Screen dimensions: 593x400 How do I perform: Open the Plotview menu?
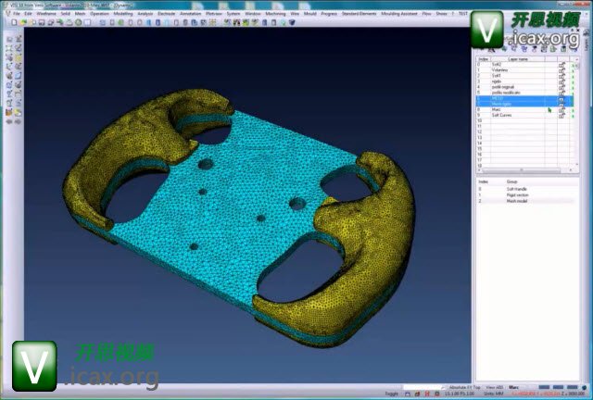[214, 14]
